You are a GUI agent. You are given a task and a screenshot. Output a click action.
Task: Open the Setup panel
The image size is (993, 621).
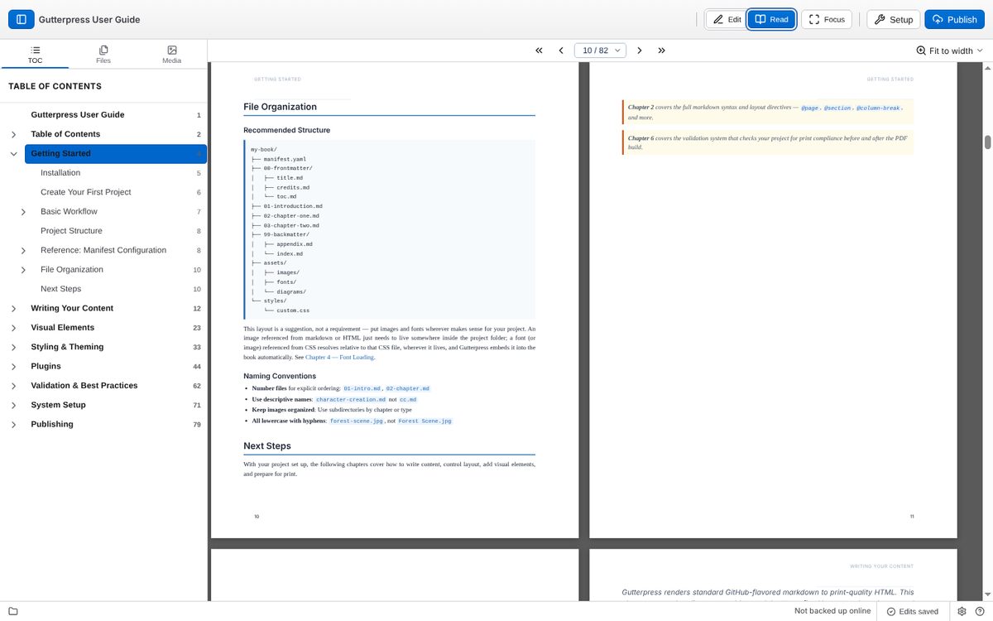(893, 19)
